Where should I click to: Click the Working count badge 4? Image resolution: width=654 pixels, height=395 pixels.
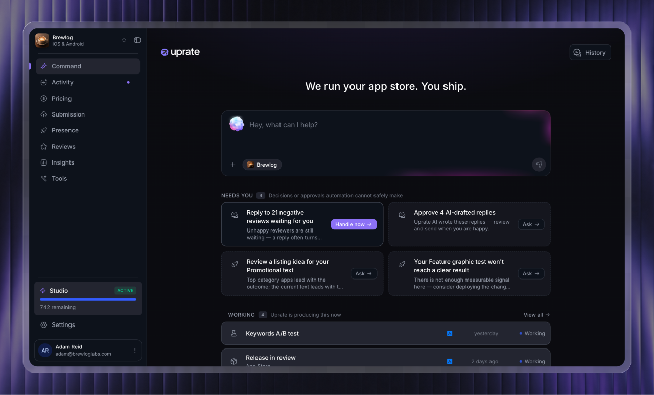point(263,315)
